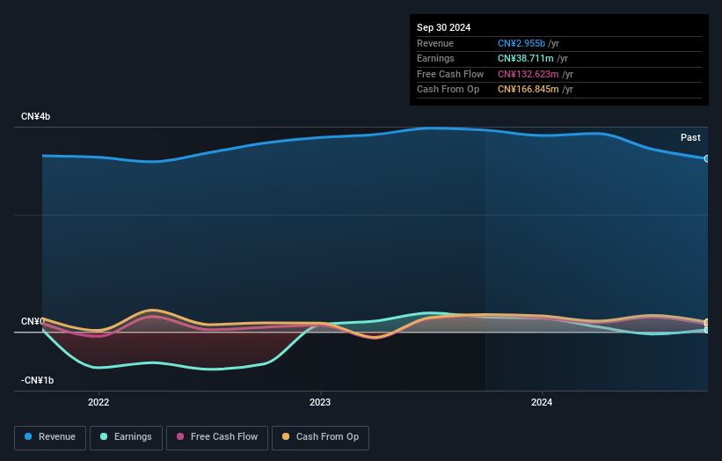This screenshot has width=722, height=461.
Task: Toggle the Revenue legend series
Action: [x=50, y=437]
